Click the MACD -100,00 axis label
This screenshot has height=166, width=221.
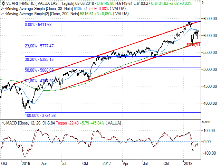pos(210,153)
